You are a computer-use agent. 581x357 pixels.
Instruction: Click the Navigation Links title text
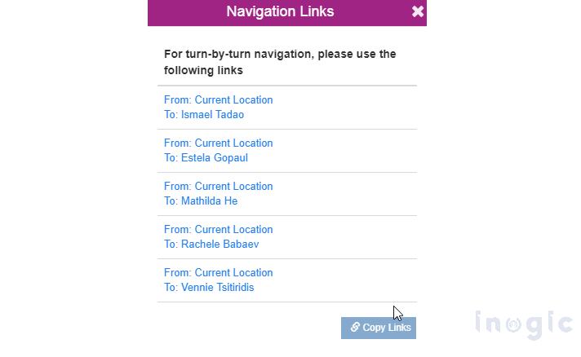pyautogui.click(x=280, y=11)
